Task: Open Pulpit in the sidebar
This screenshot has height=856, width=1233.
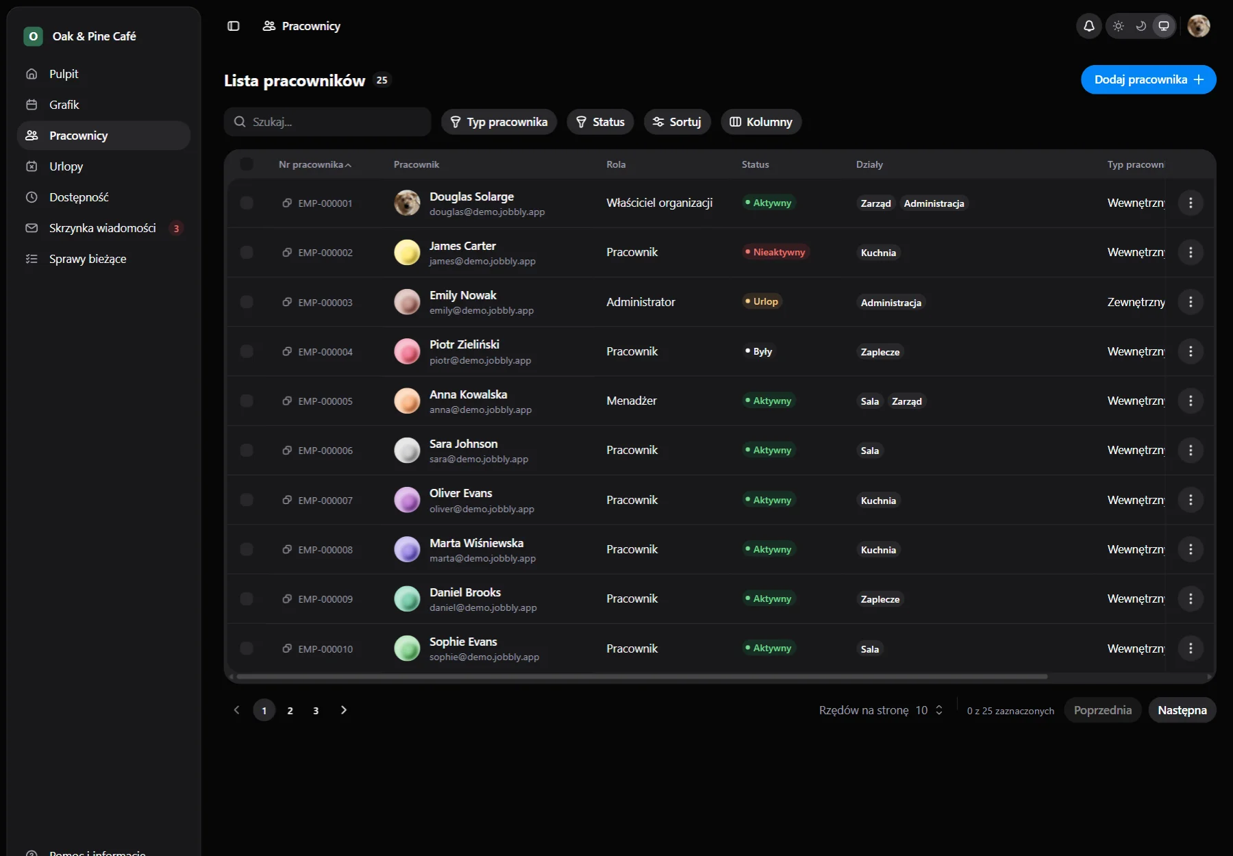Action: tap(103, 74)
